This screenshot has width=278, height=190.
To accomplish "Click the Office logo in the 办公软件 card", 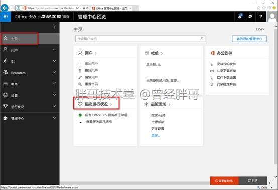I will pos(213,53).
